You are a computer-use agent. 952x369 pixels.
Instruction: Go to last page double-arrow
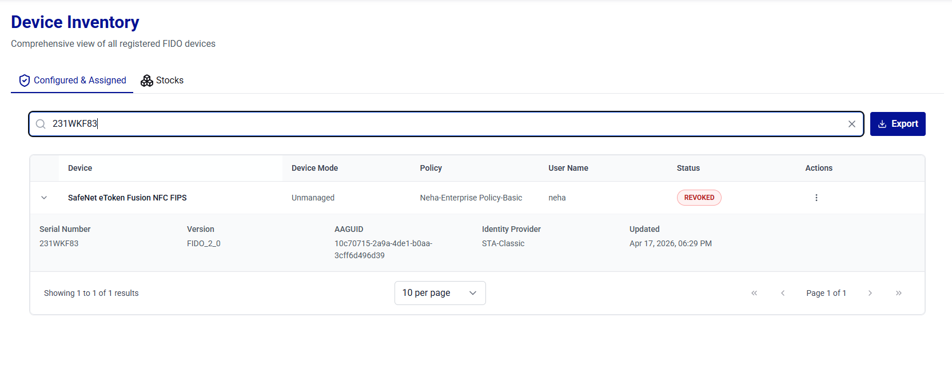899,293
